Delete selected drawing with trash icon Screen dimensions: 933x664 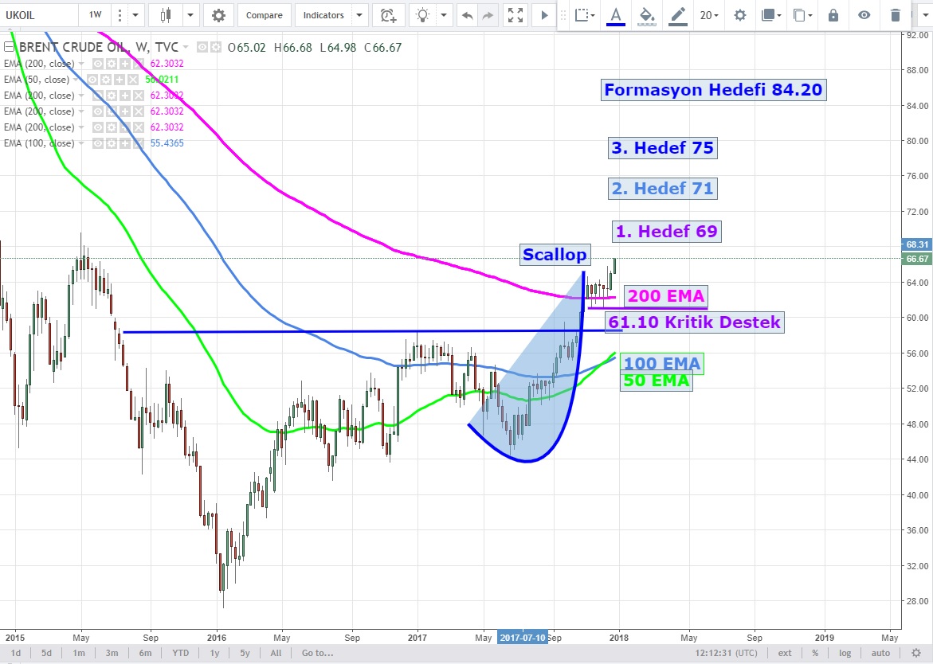(x=896, y=15)
